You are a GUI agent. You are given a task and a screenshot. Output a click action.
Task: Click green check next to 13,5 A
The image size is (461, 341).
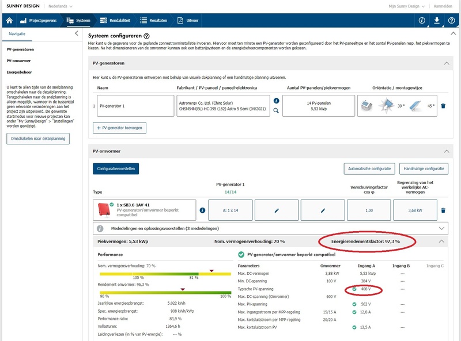coord(354,327)
